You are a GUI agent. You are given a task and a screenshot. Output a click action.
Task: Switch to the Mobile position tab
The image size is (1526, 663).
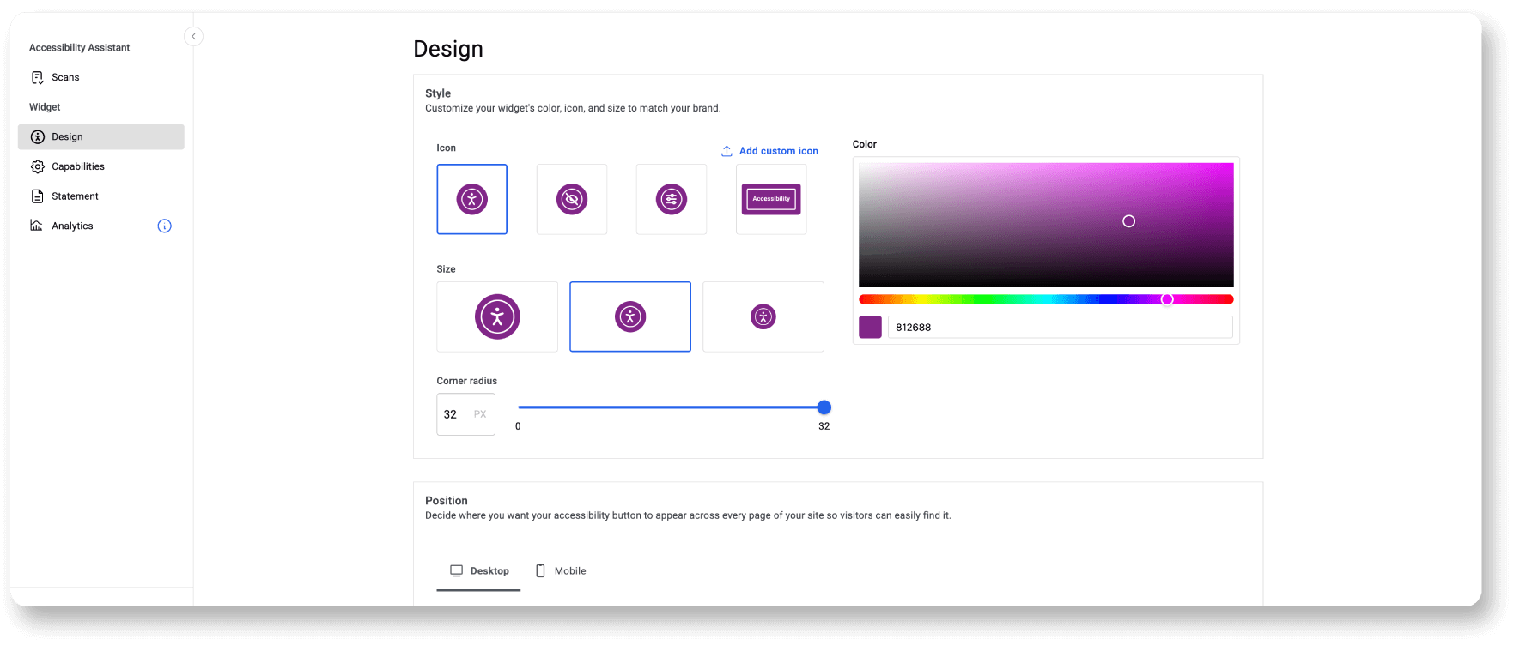(x=561, y=571)
